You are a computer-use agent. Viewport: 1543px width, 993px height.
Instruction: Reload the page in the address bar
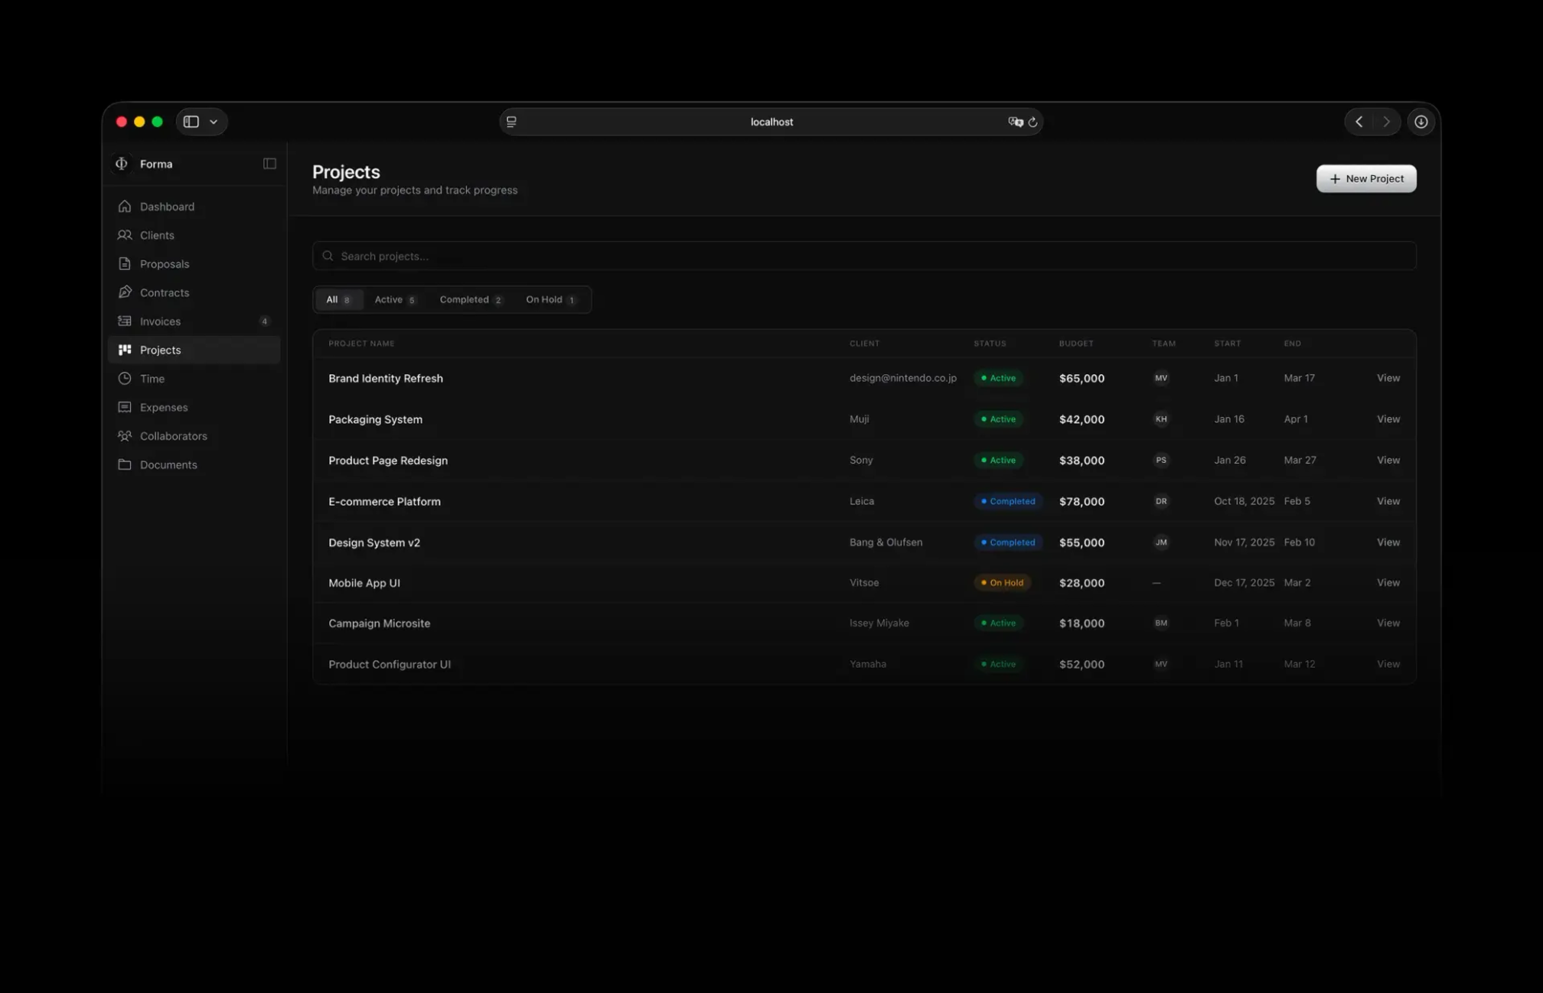[x=1032, y=122]
